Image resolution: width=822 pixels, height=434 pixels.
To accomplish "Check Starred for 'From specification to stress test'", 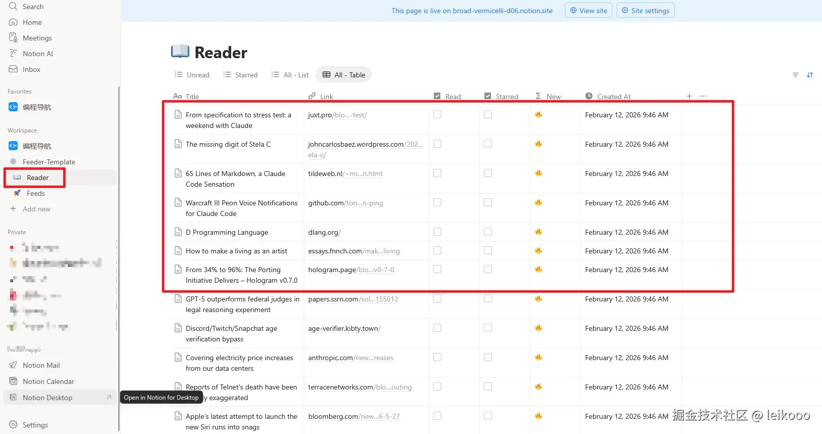I will [488, 115].
